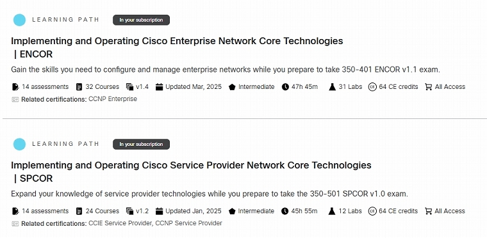Open the CCIE Service Provider certification link

(120, 223)
